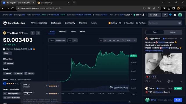
Task: Switch to the News tab
Action: pyautogui.click(x=73, y=32)
